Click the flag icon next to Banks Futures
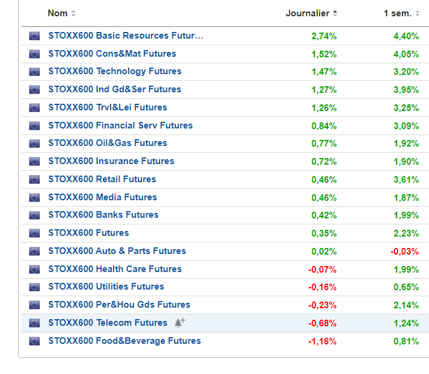This screenshot has width=429, height=374. tap(34, 215)
